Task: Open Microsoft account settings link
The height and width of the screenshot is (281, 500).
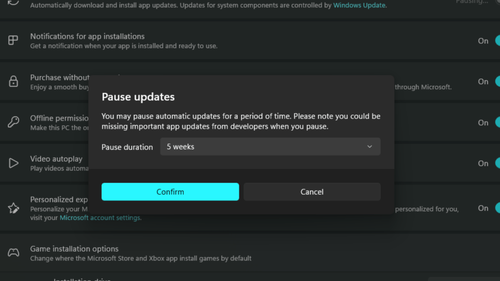Action: click(x=100, y=218)
